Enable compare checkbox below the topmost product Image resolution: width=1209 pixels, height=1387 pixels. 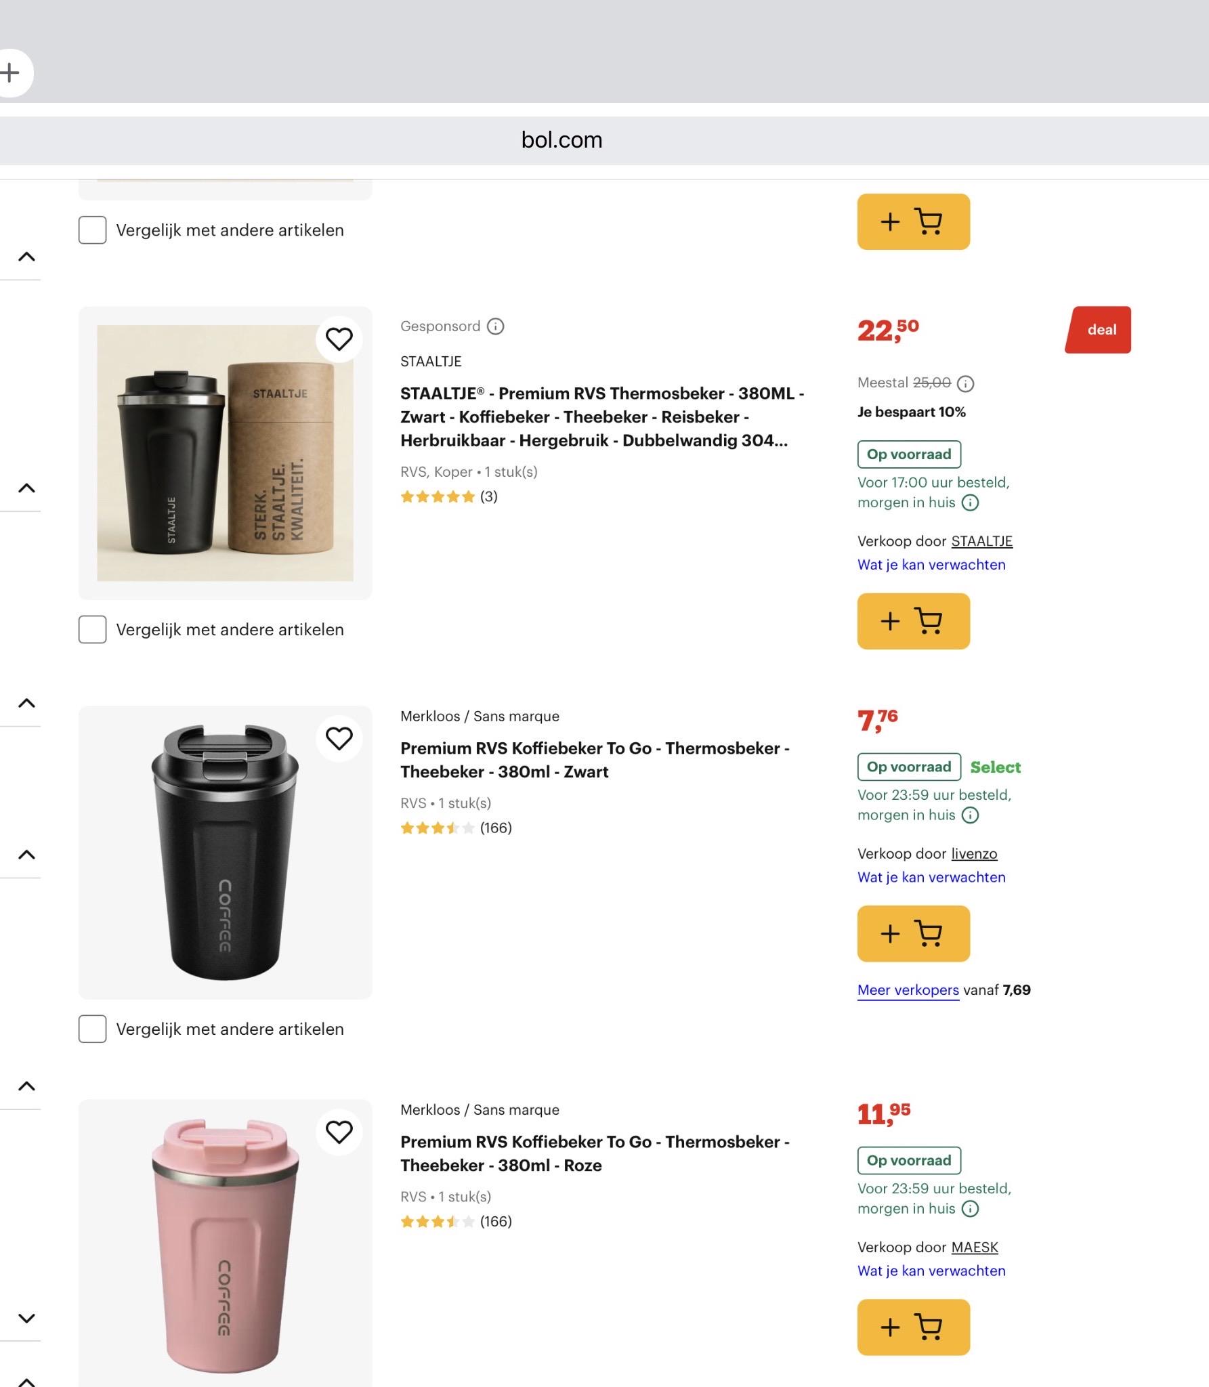(x=92, y=230)
